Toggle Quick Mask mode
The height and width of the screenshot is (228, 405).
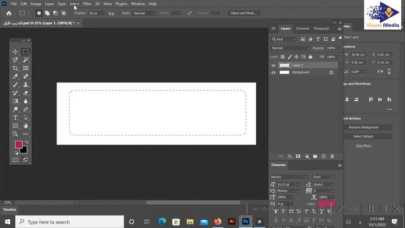click(15, 160)
